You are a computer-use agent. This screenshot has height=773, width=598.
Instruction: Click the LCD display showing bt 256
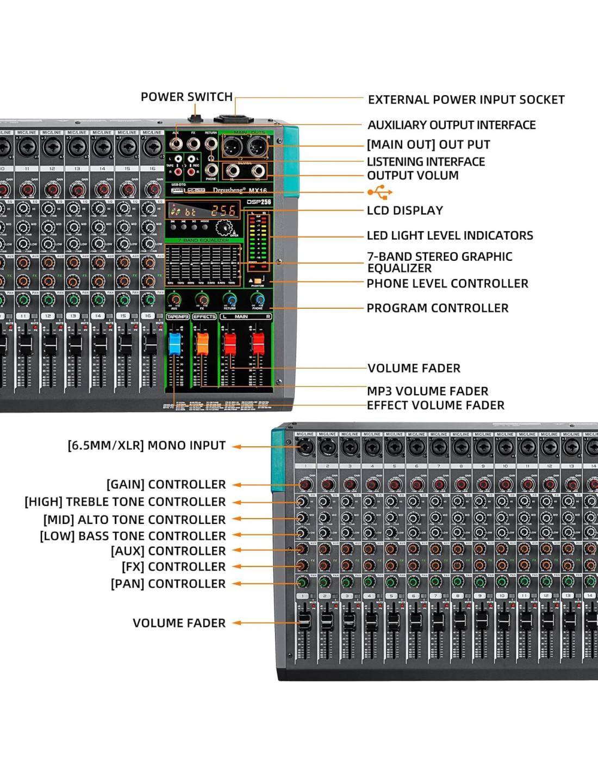[x=204, y=210]
